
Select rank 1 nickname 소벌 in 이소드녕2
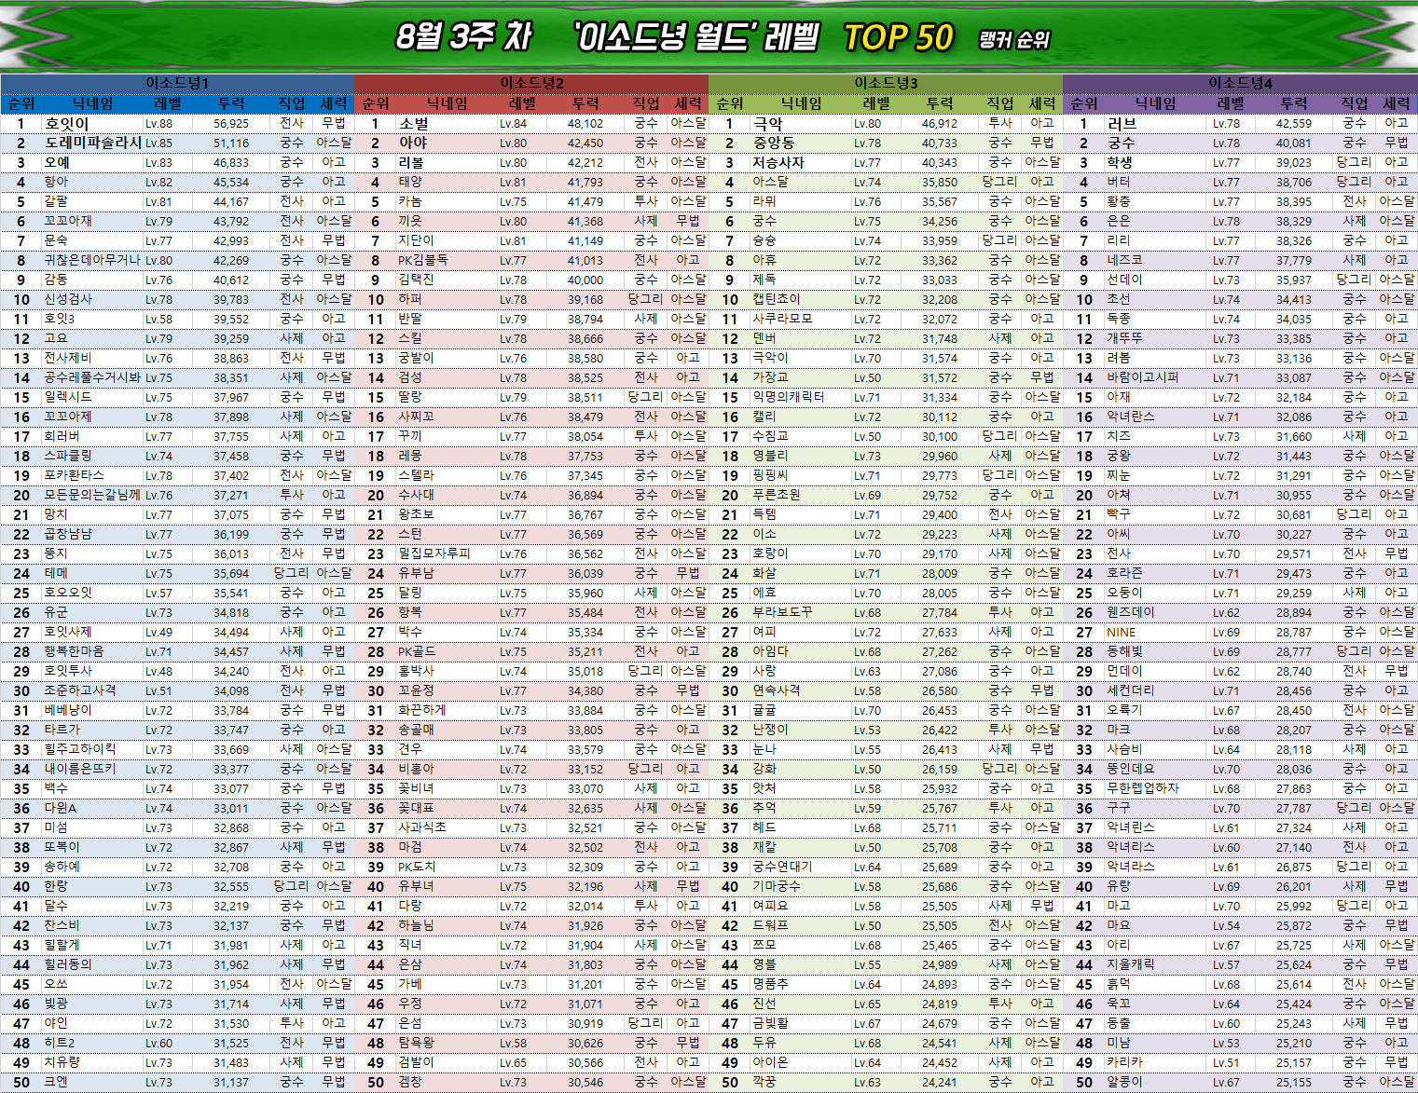(414, 124)
